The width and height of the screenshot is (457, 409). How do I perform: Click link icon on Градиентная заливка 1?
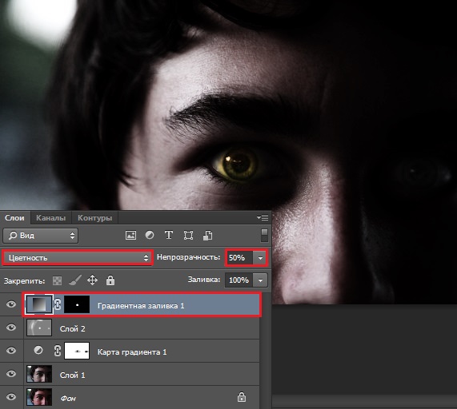(58, 304)
